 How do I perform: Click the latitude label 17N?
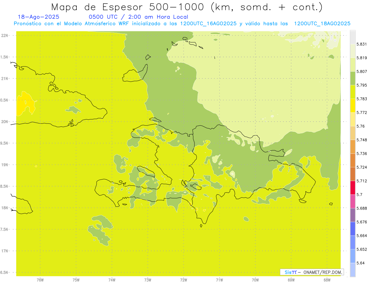(4, 251)
